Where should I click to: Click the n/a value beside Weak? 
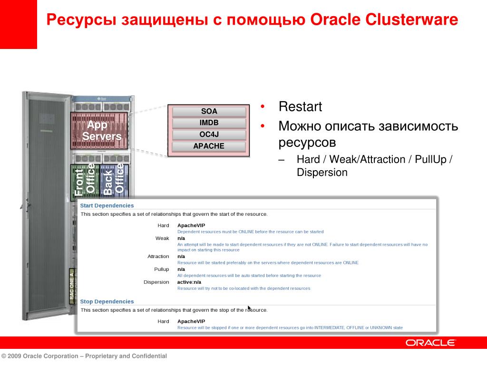[181, 239]
